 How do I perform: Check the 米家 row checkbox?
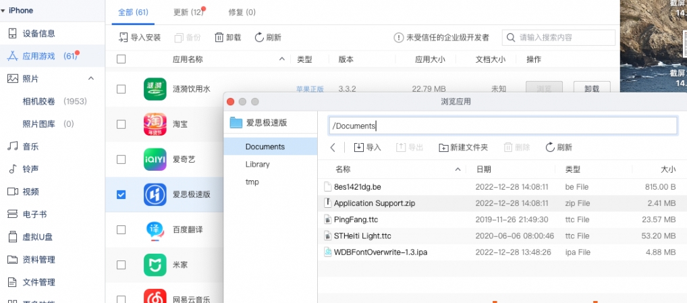coord(121,265)
